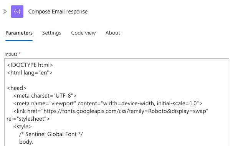Place cursor on the body, selector line
233x146 pixels.
coord(26,142)
